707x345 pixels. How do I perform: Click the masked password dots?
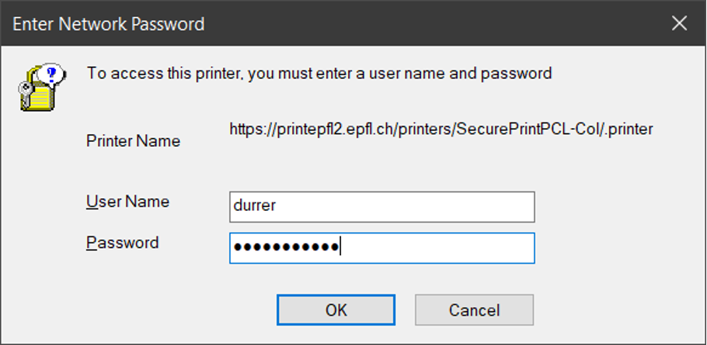[x=286, y=248]
